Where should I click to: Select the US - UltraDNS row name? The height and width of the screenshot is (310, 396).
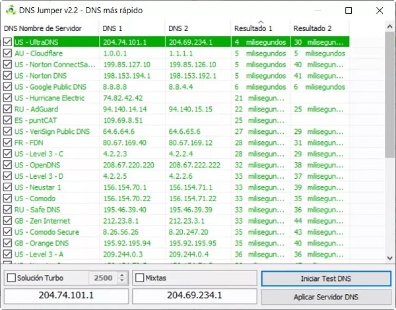tap(36, 42)
